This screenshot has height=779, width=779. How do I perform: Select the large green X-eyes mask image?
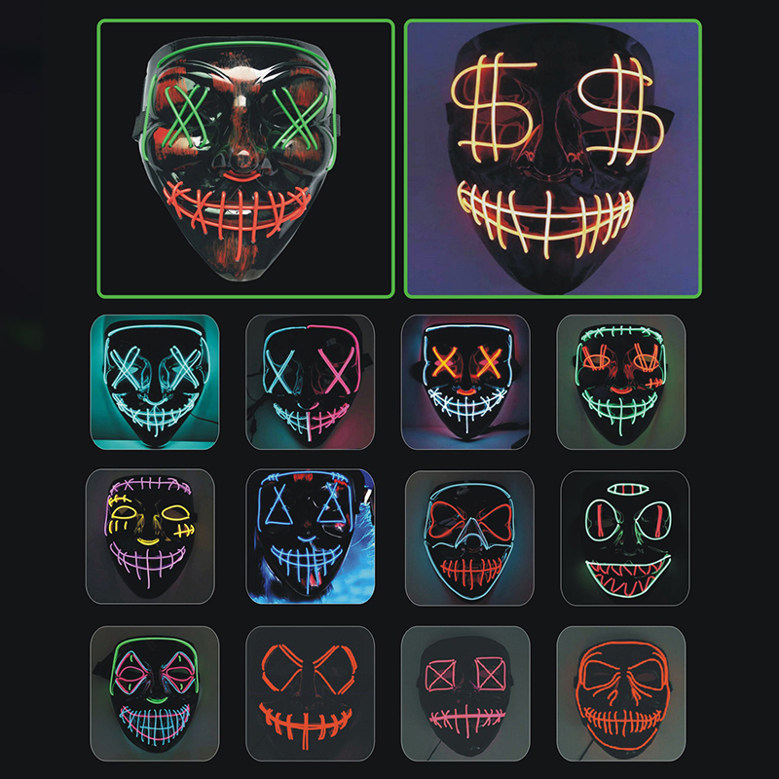coord(246,159)
